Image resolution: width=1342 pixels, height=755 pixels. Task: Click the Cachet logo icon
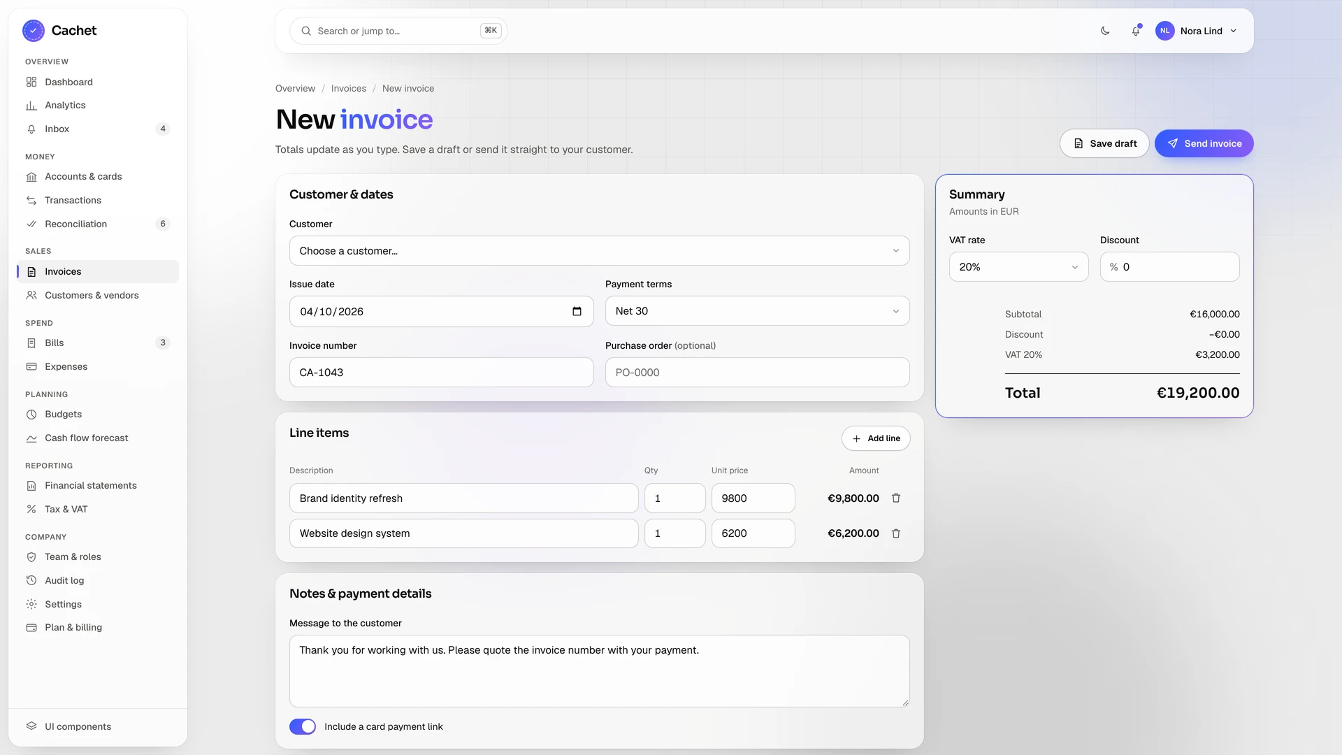(x=34, y=31)
